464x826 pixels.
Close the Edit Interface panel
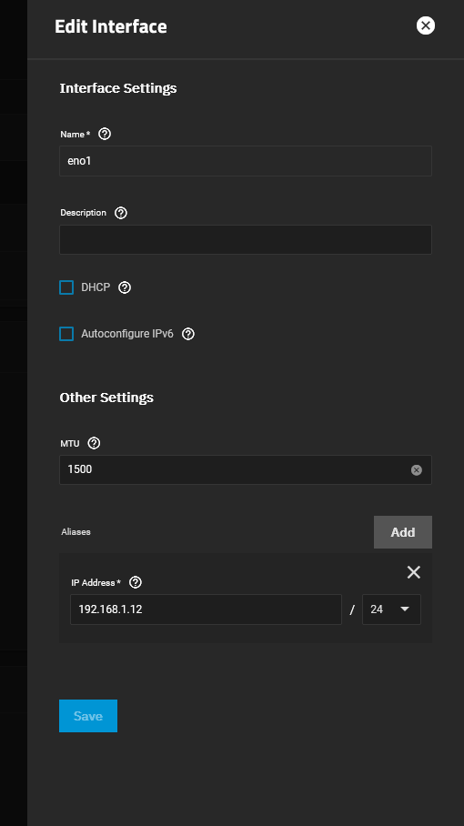426,25
